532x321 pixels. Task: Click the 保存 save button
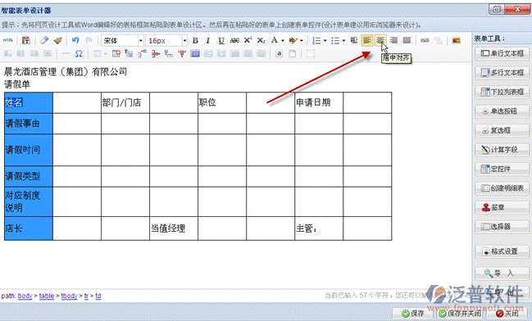click(x=412, y=313)
